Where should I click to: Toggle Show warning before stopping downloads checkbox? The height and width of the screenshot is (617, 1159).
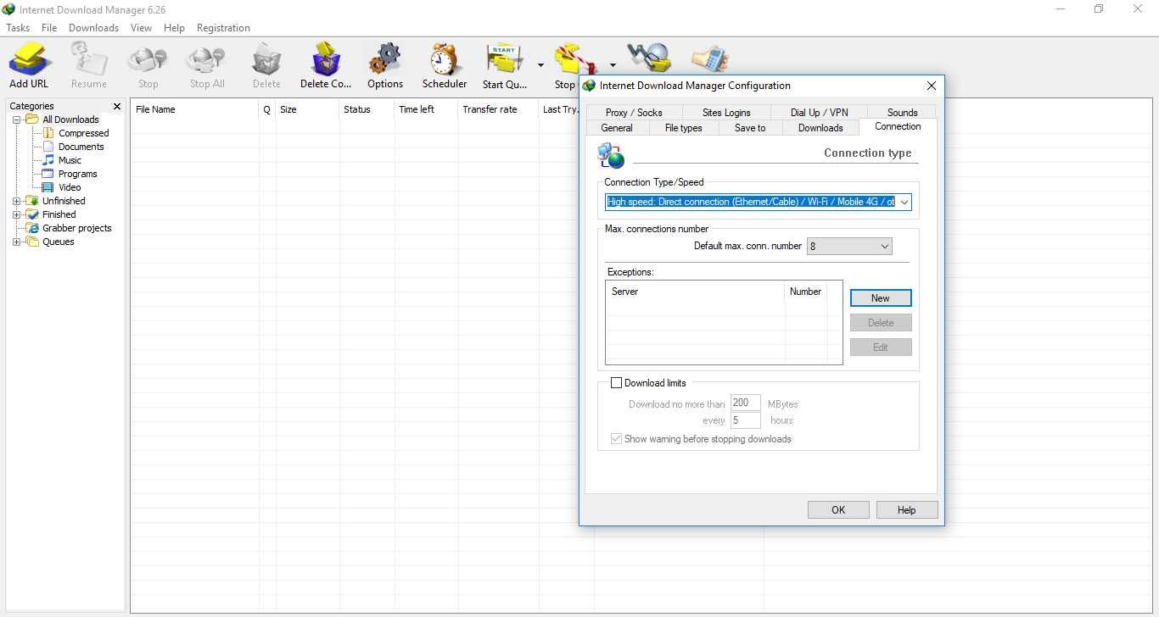point(616,439)
